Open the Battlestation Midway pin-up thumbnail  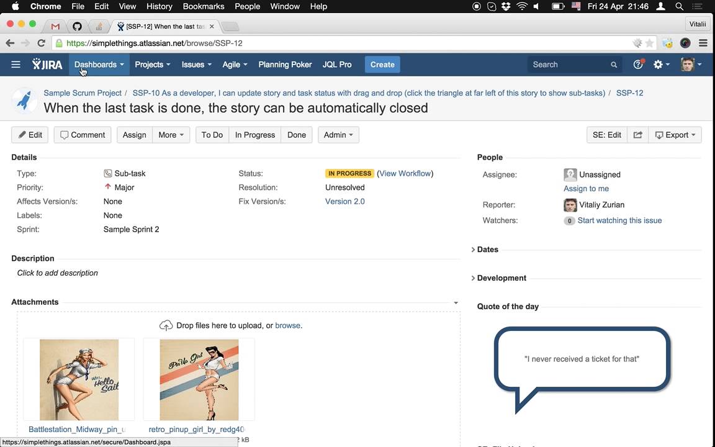coord(79,380)
